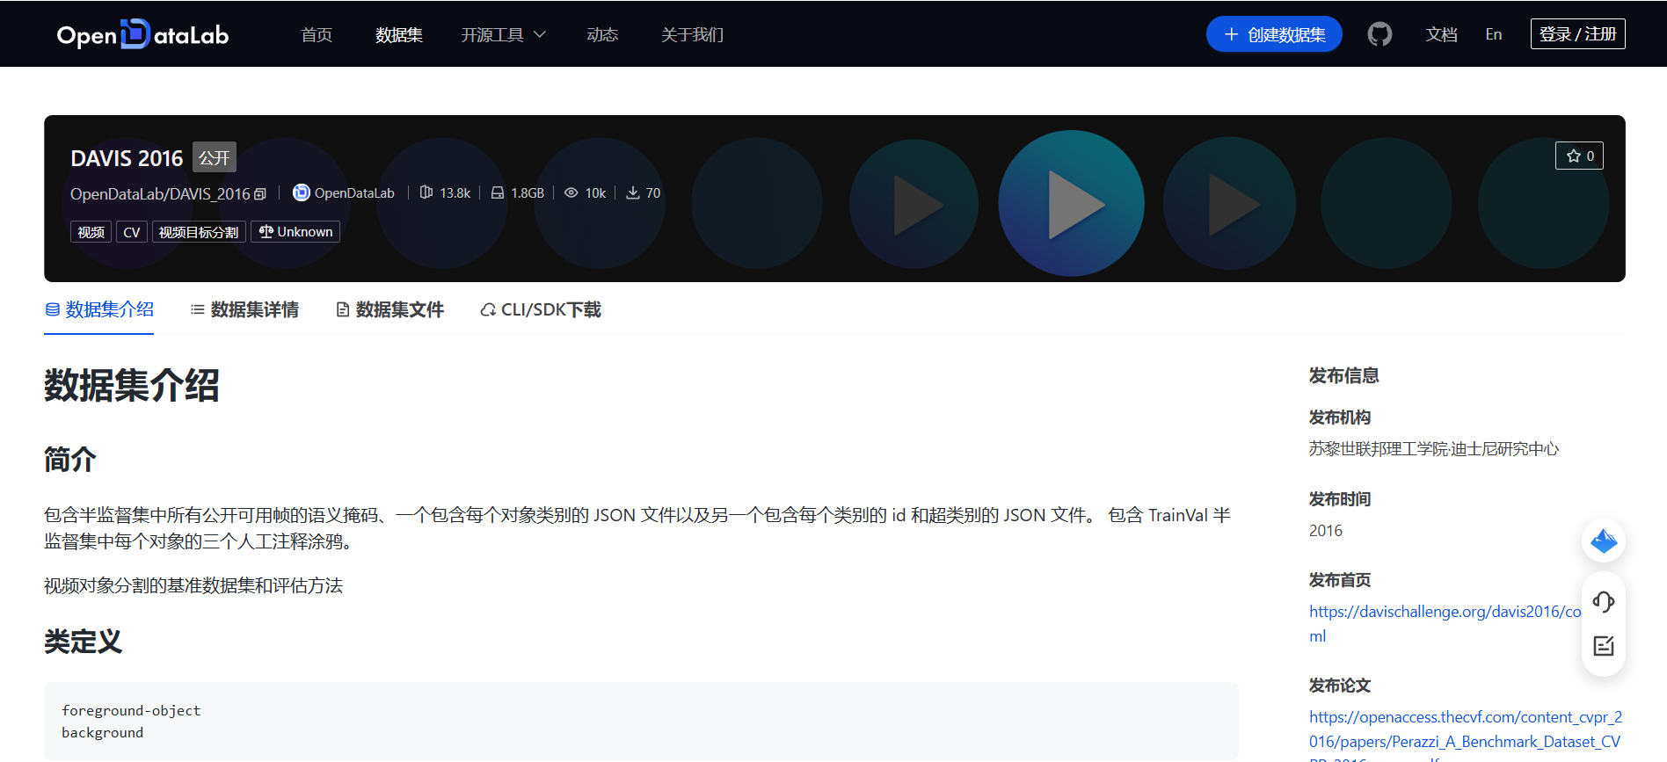Screen dimensions: 1667x762
Task: Click the 2016 publish year value
Action: pos(1326,531)
